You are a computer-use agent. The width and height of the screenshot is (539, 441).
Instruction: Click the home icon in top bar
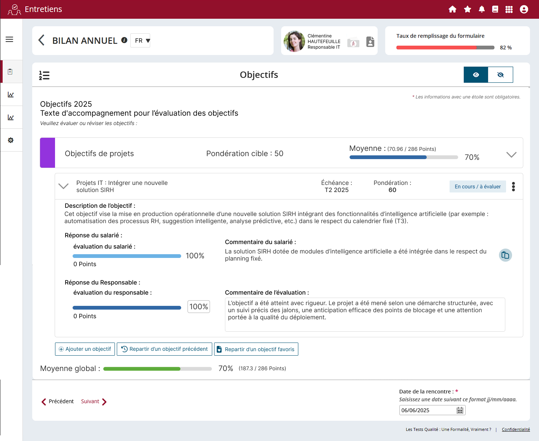[453, 9]
